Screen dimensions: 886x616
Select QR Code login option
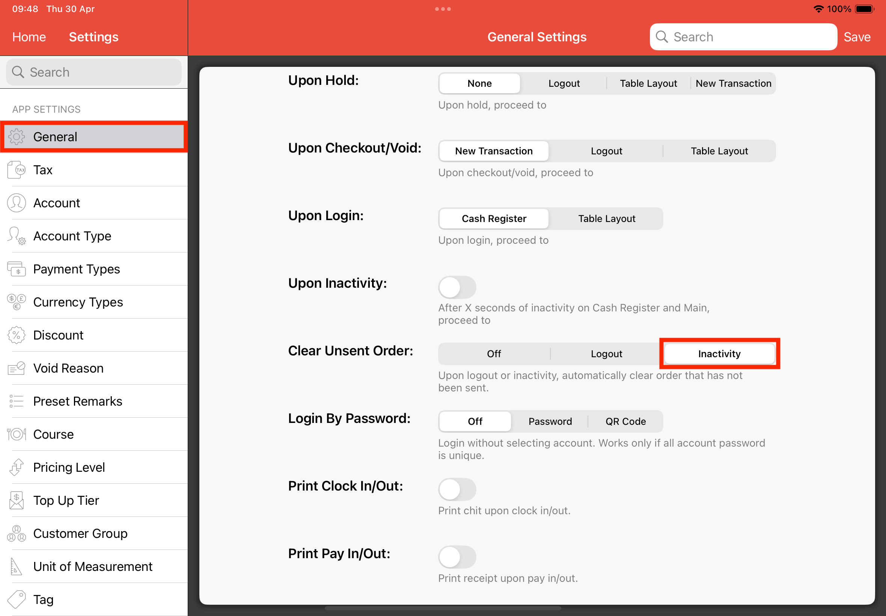coord(625,421)
